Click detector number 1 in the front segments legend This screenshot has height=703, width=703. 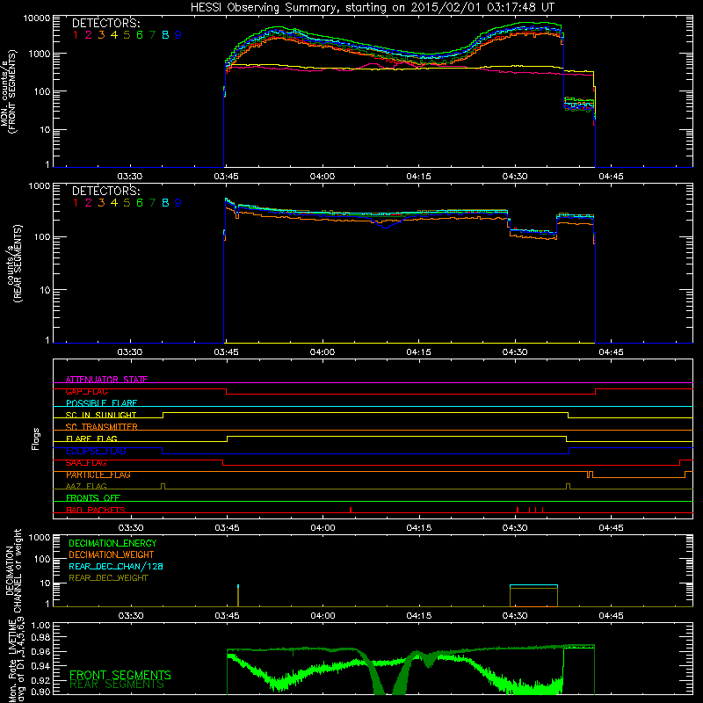tap(76, 34)
